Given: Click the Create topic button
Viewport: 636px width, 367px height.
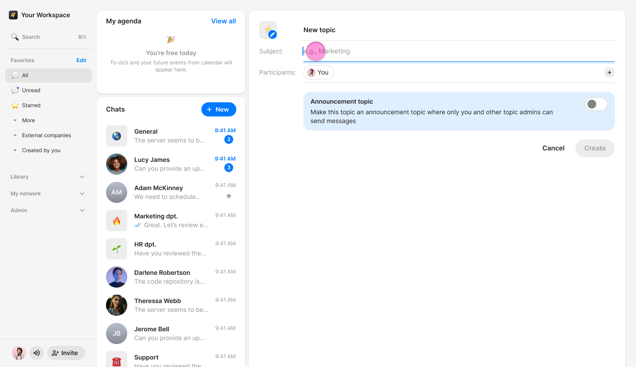Looking at the screenshot, I should [x=595, y=148].
